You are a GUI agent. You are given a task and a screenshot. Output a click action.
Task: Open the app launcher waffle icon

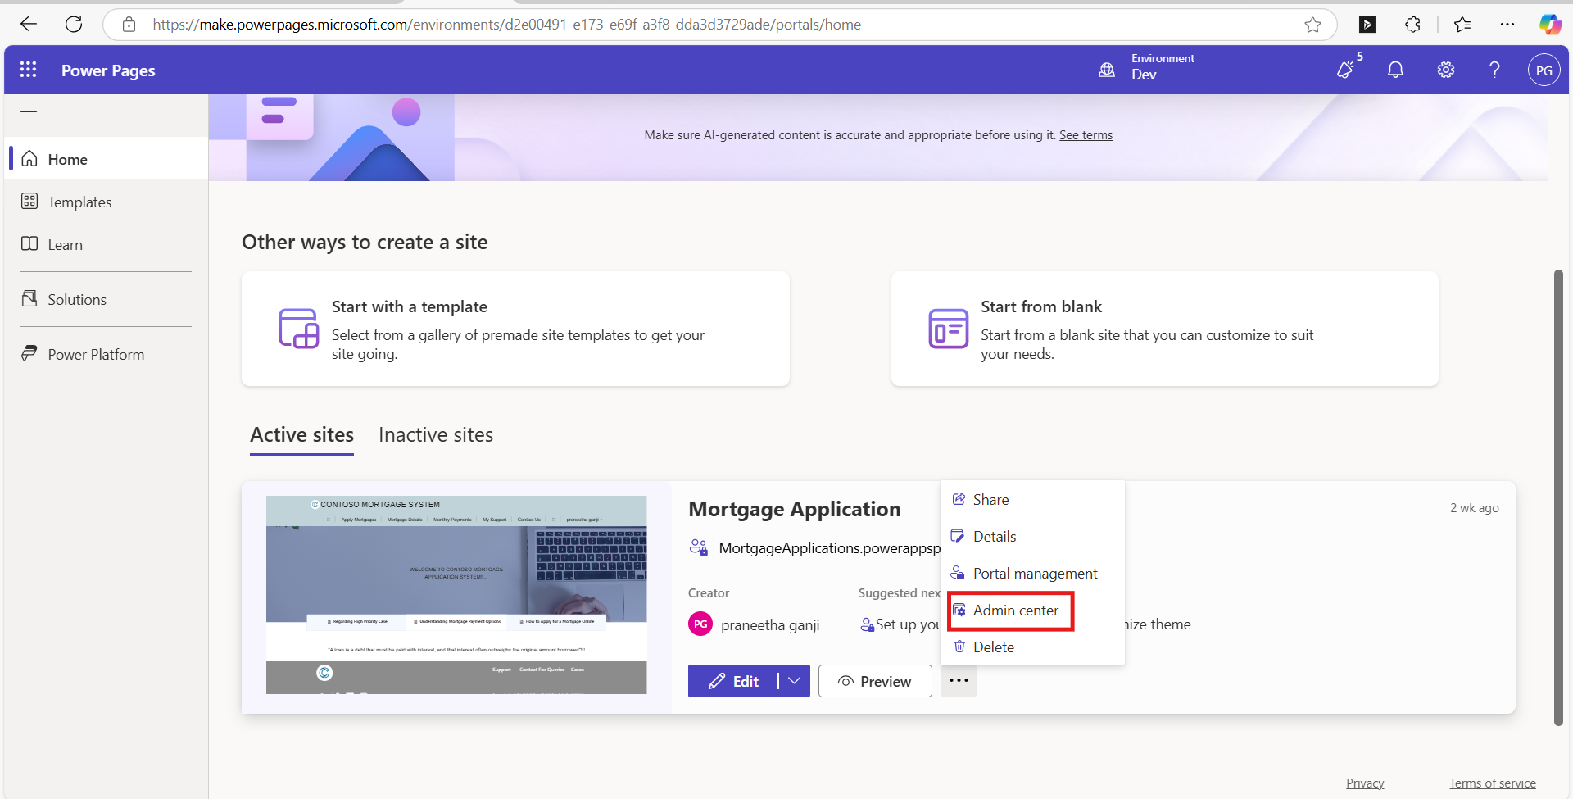tap(28, 70)
